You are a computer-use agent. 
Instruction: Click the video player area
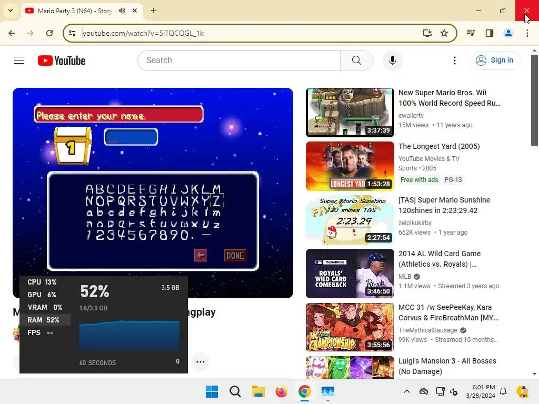tap(153, 193)
